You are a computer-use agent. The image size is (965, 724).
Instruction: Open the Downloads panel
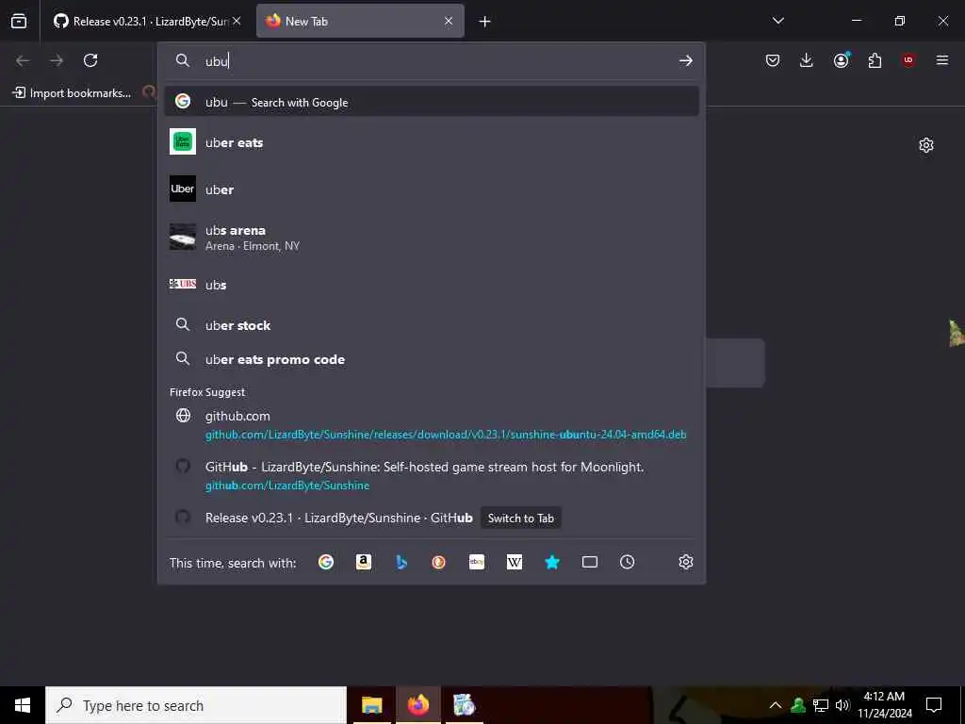(807, 60)
